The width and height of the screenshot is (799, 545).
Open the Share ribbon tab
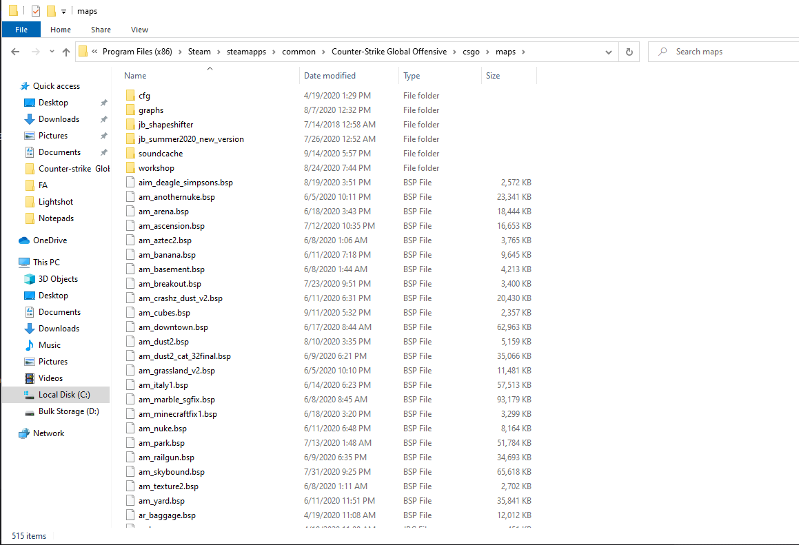point(101,30)
